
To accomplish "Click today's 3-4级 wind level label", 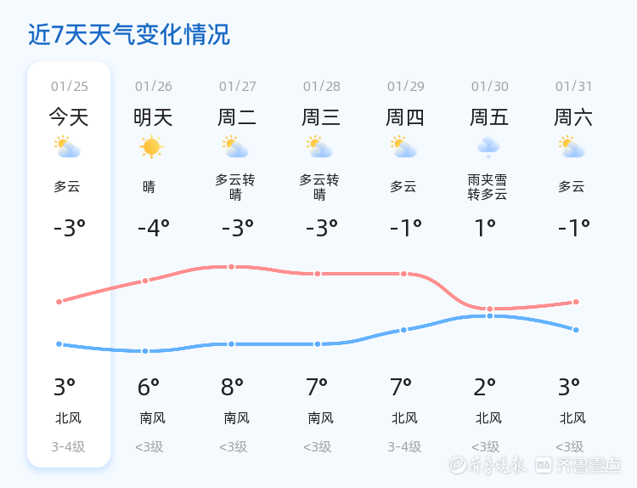I will coord(69,447).
